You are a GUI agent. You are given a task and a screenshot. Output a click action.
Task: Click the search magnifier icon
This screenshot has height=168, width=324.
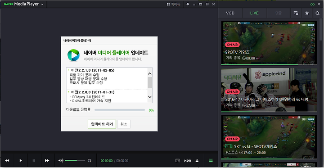click(318, 13)
